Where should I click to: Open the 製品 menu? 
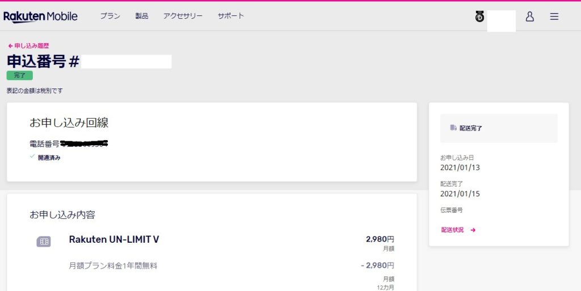point(142,16)
